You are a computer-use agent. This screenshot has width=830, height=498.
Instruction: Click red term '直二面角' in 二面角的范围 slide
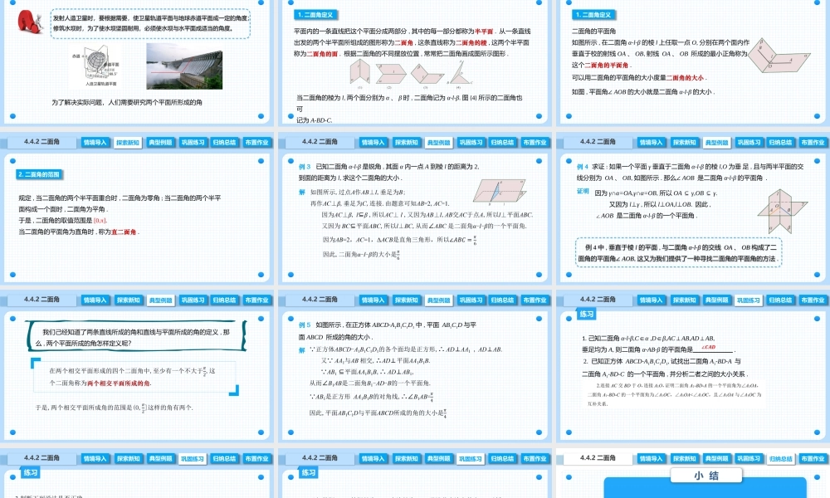tap(124, 232)
